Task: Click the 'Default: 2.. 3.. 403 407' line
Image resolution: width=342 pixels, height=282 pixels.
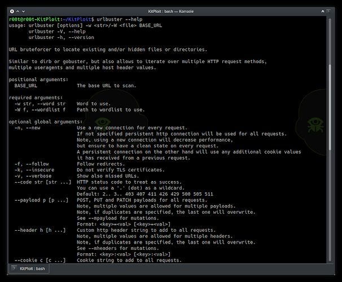Action: tap(145, 194)
